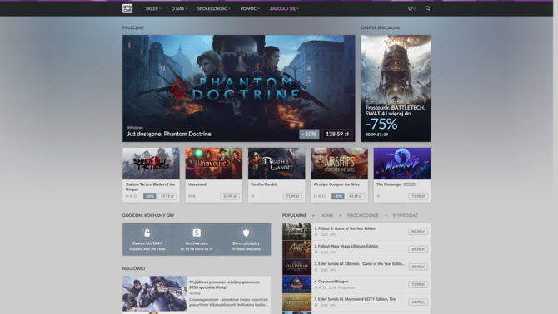
Task: Click the Zawsze bez DRM padlock icon
Action: coord(147,233)
